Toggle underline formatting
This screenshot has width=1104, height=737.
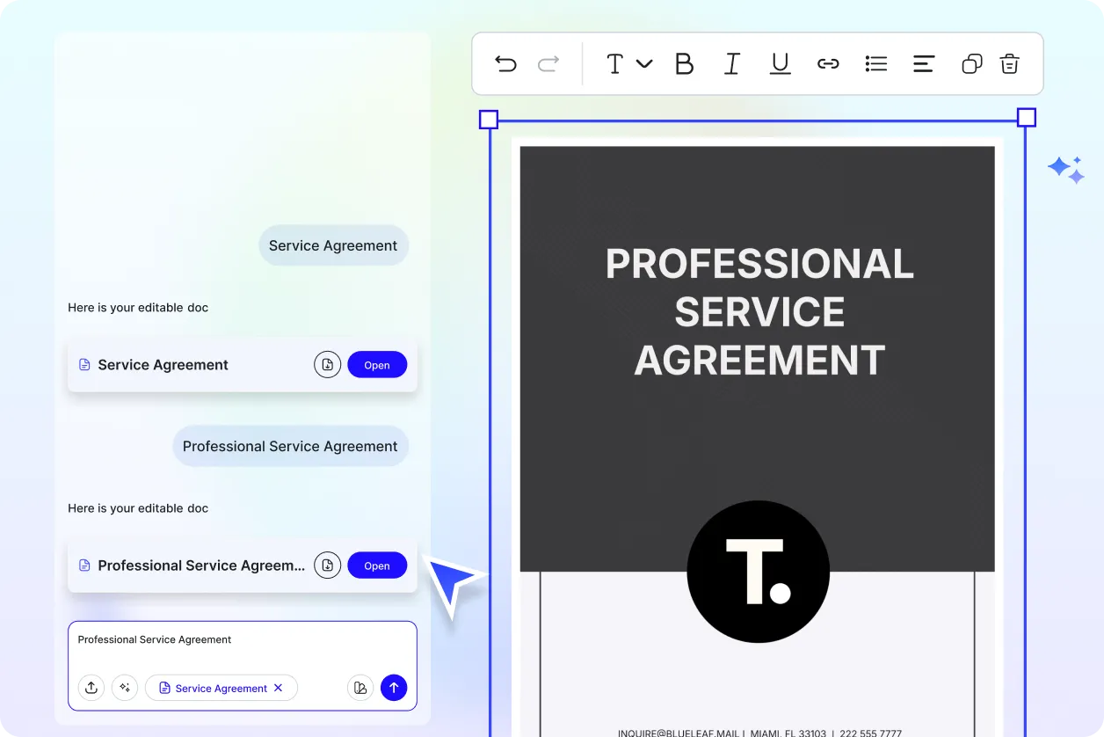(780, 63)
